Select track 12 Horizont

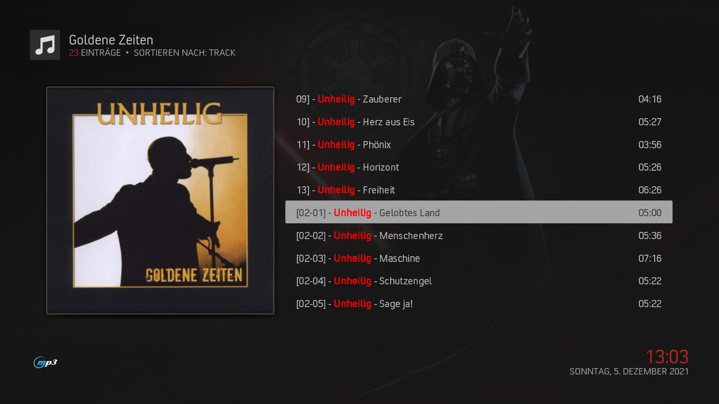tap(479, 167)
